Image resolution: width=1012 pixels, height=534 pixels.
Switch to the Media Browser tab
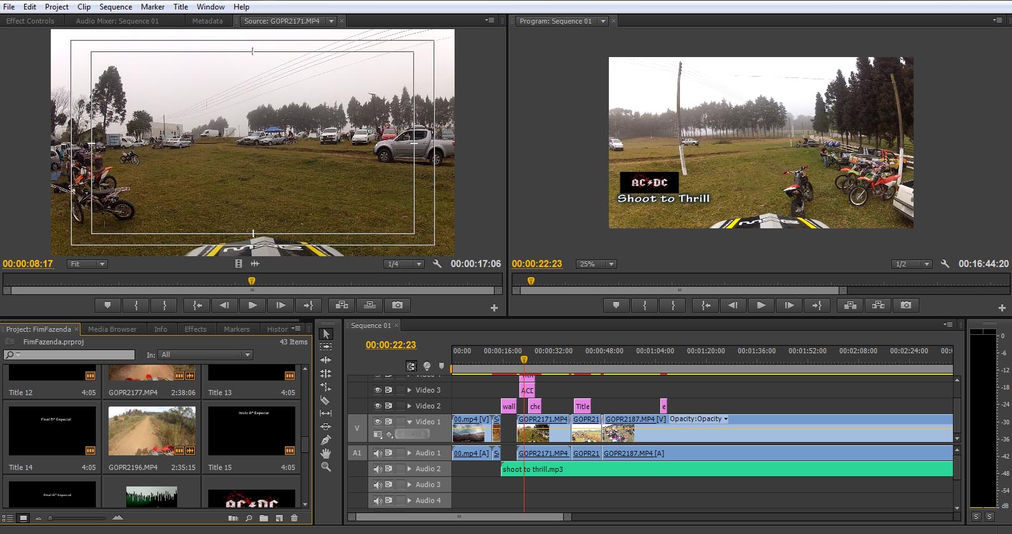(x=112, y=329)
